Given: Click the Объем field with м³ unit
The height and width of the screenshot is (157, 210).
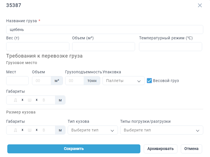Looking at the screenshot, I should pyautogui.click(x=42, y=81).
